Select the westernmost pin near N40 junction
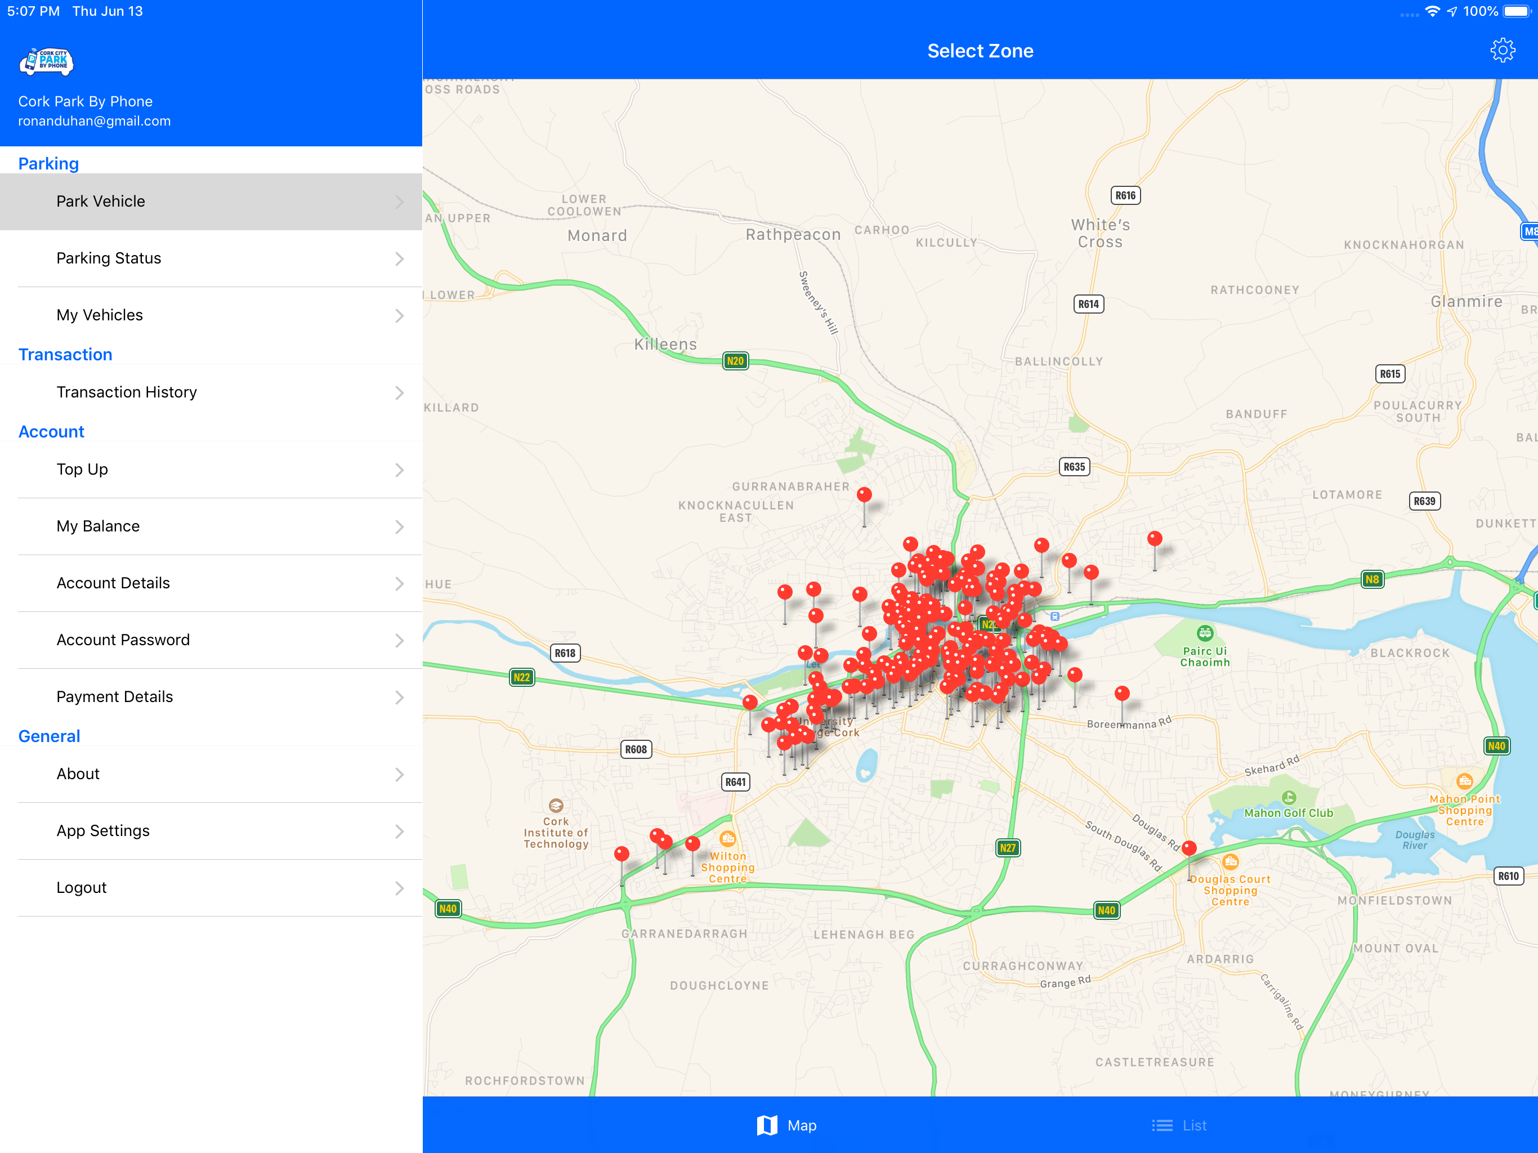 [x=622, y=853]
